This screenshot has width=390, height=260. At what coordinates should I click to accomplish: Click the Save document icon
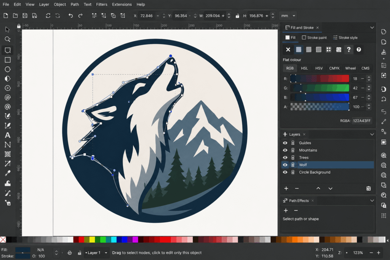pos(25,16)
